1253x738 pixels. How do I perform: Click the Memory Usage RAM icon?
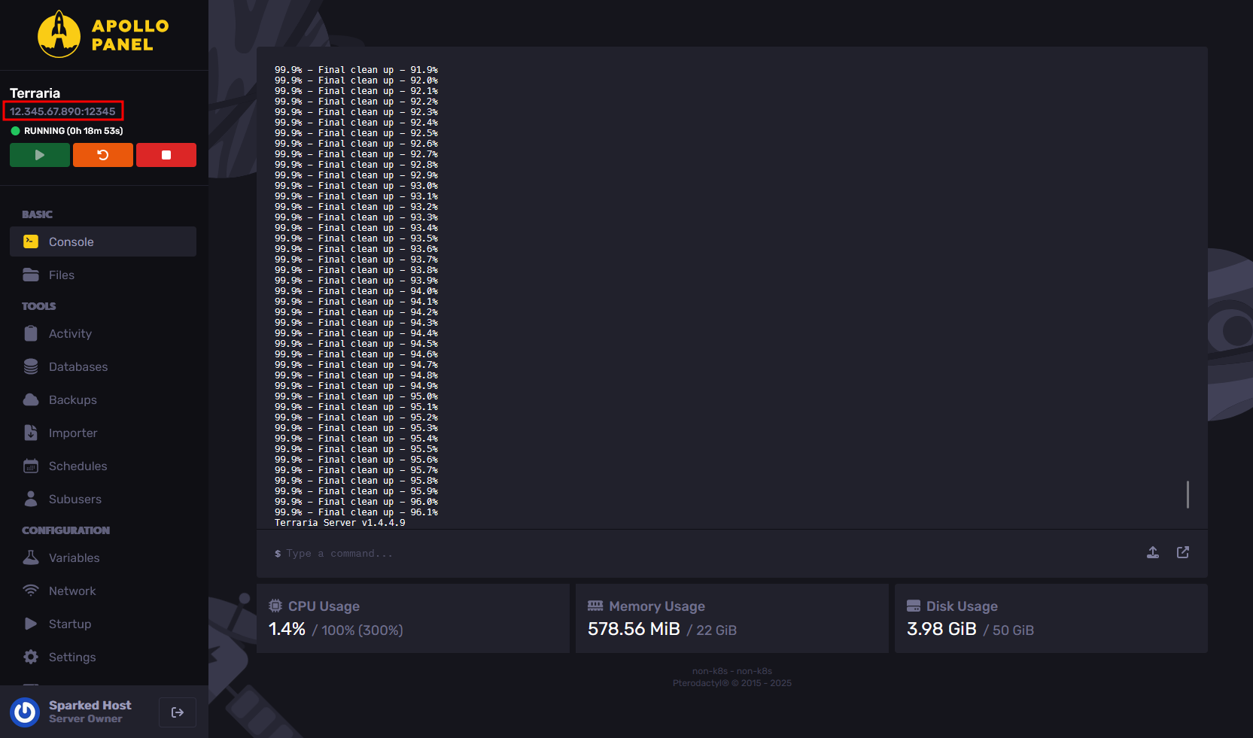click(x=595, y=606)
